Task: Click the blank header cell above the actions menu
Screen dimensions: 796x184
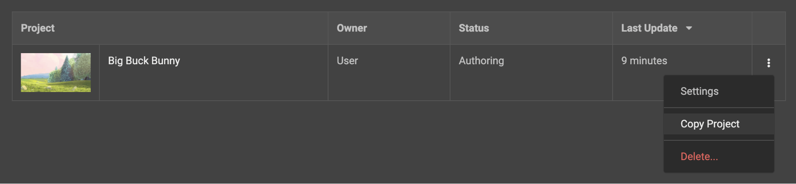Action: [769, 28]
